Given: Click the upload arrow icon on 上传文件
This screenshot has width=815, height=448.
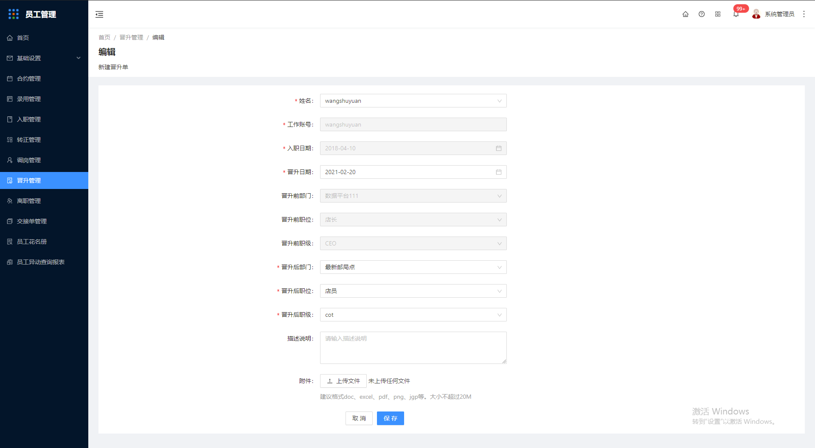Looking at the screenshot, I should (x=330, y=381).
